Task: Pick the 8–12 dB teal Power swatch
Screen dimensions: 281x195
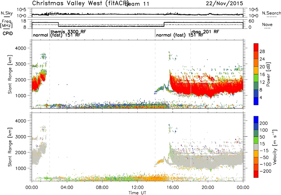Action: [256, 86]
